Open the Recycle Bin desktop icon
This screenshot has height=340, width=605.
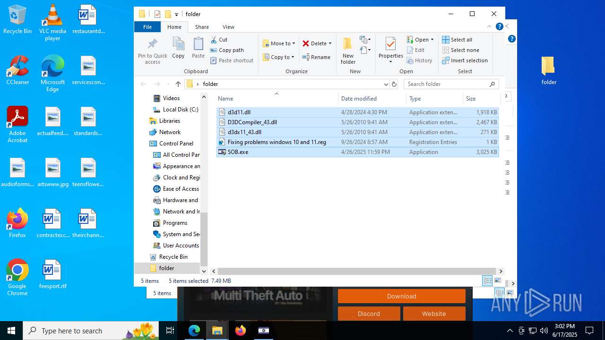pyautogui.click(x=17, y=19)
